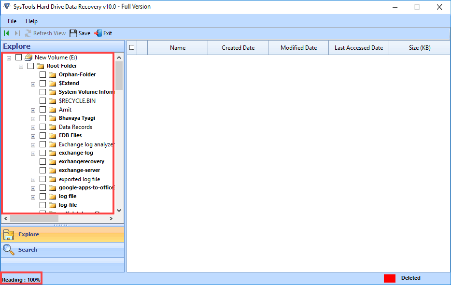Check the Amit folder checkbox
Screen dimensions: 451x285
click(x=42, y=110)
